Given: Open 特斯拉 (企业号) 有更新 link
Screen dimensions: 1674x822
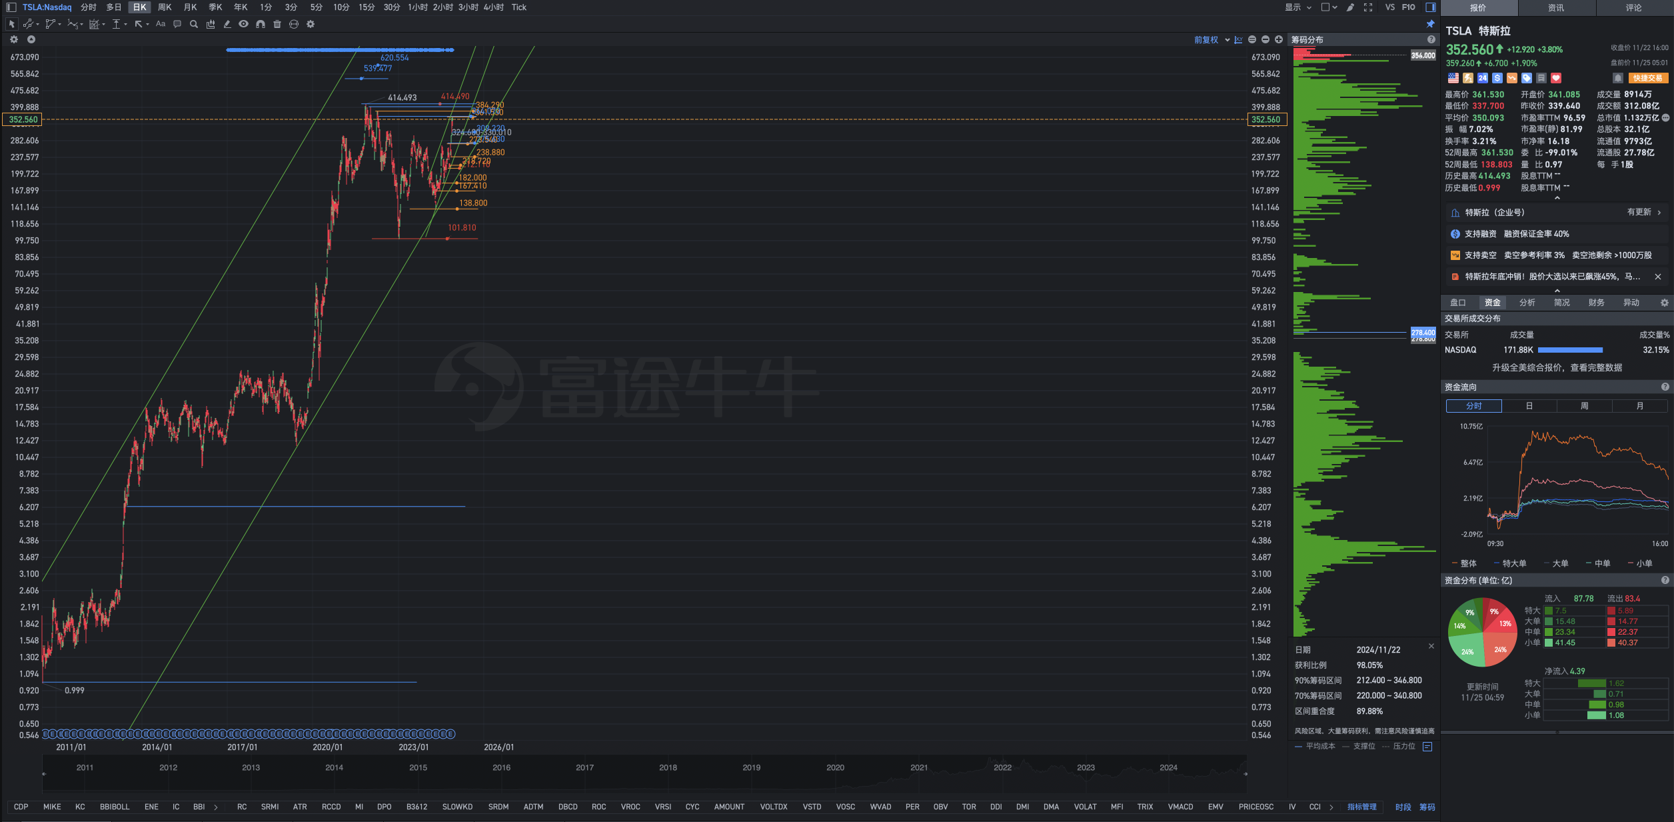Looking at the screenshot, I should tap(1557, 213).
